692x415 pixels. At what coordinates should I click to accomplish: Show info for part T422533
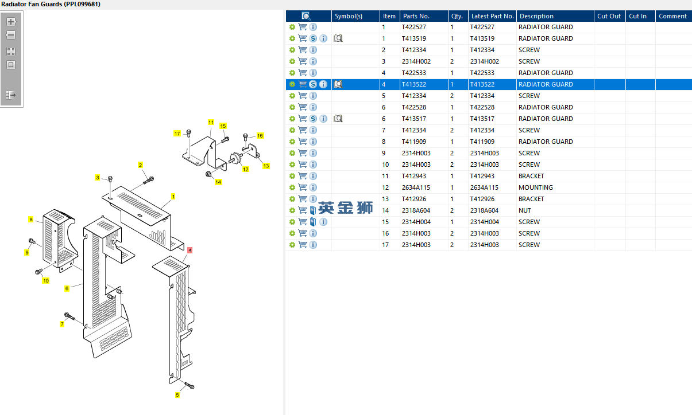313,73
